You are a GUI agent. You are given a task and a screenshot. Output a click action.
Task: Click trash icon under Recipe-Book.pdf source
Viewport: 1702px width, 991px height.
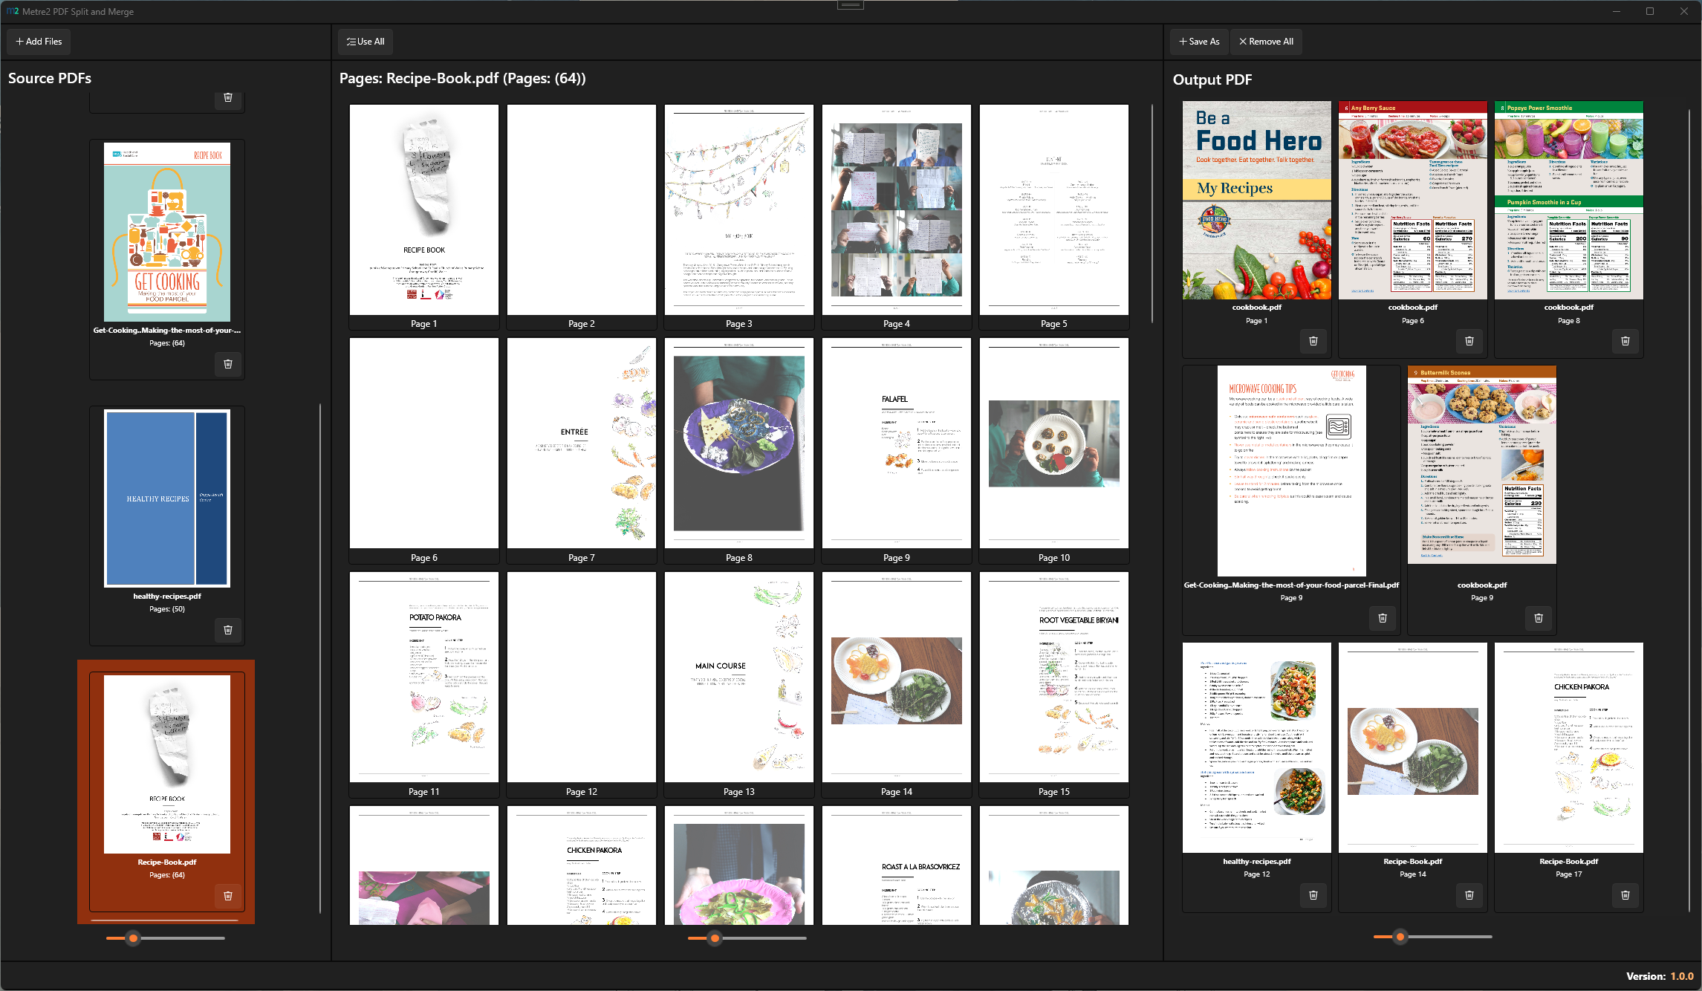(228, 896)
